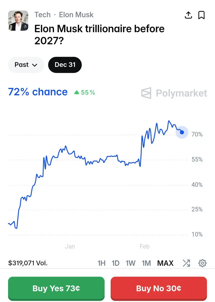This screenshot has height=302, width=215.
Task: Open the Tech category link
Action: (x=43, y=15)
